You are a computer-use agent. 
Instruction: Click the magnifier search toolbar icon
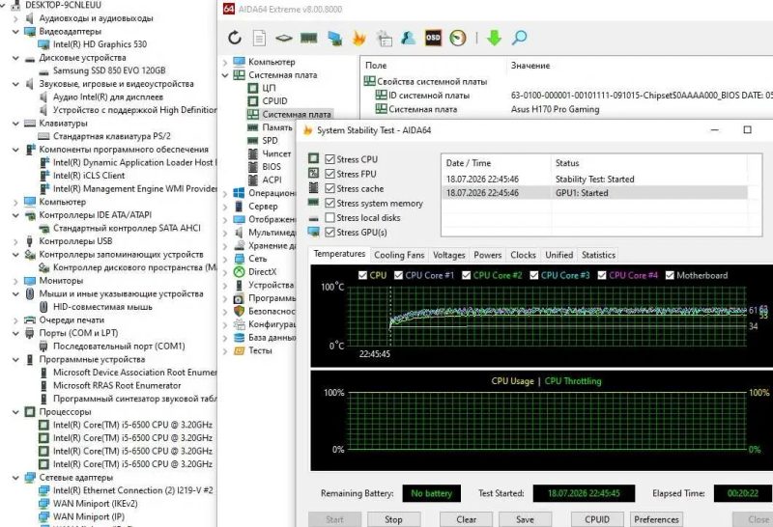click(519, 38)
